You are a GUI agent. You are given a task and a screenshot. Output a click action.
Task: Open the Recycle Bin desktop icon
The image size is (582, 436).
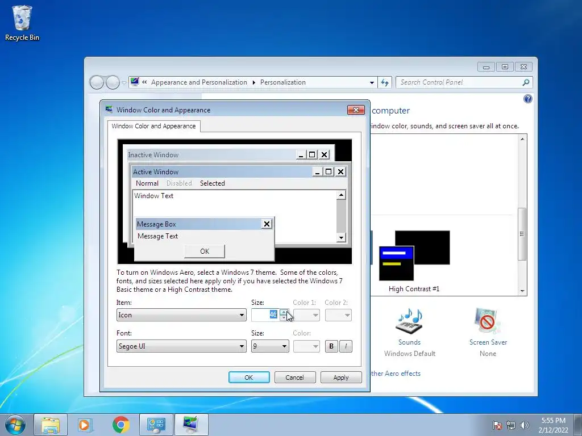(x=22, y=23)
